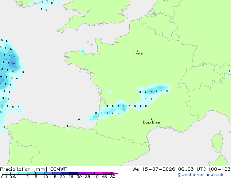Image resolution: width=231 pixels, height=178 pixels.
Task: Select the black dot marker above Paris
Action: 138,51
